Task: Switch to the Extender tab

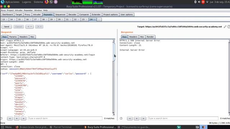Action: point(96,14)
